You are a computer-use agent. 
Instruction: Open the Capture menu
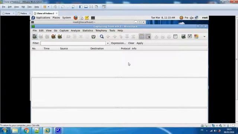pyautogui.click(x=64, y=31)
